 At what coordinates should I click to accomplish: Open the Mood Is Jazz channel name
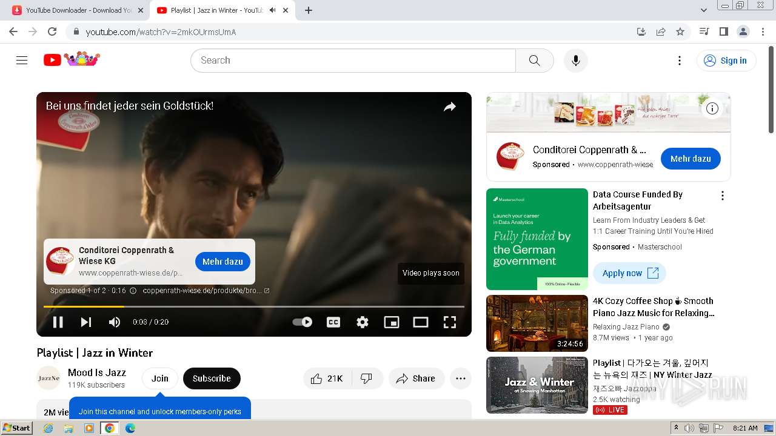click(97, 372)
